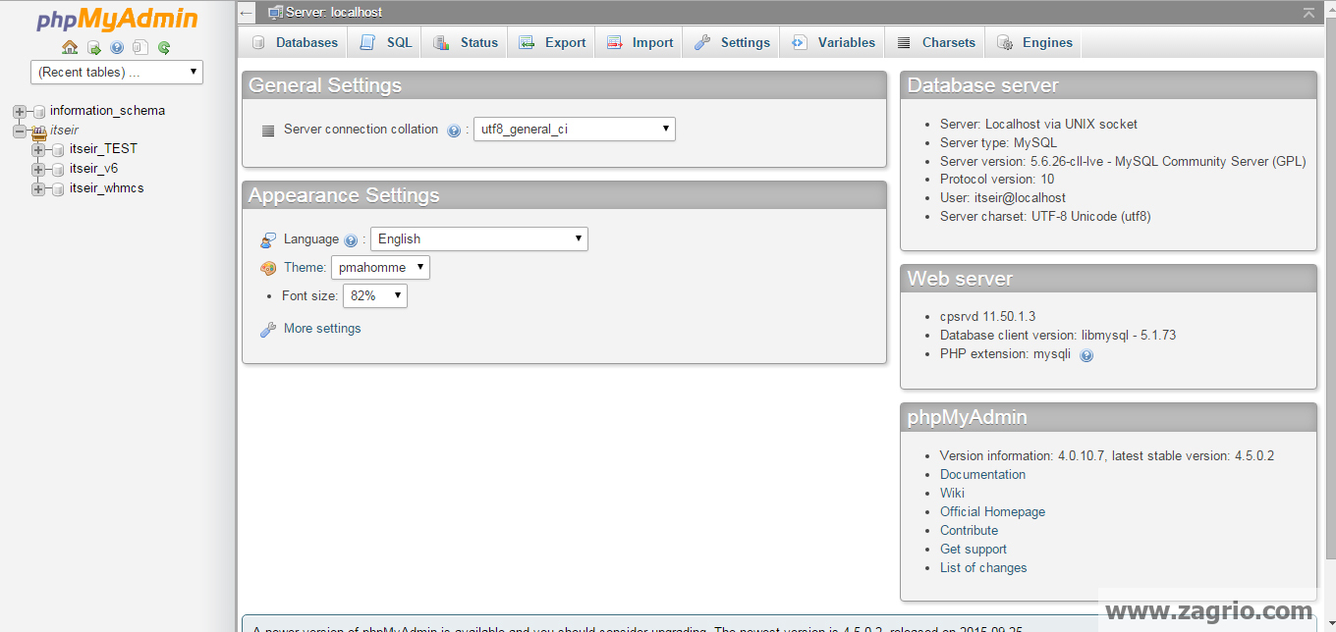The height and width of the screenshot is (632, 1336).
Task: Open the Import tab
Action: point(639,42)
